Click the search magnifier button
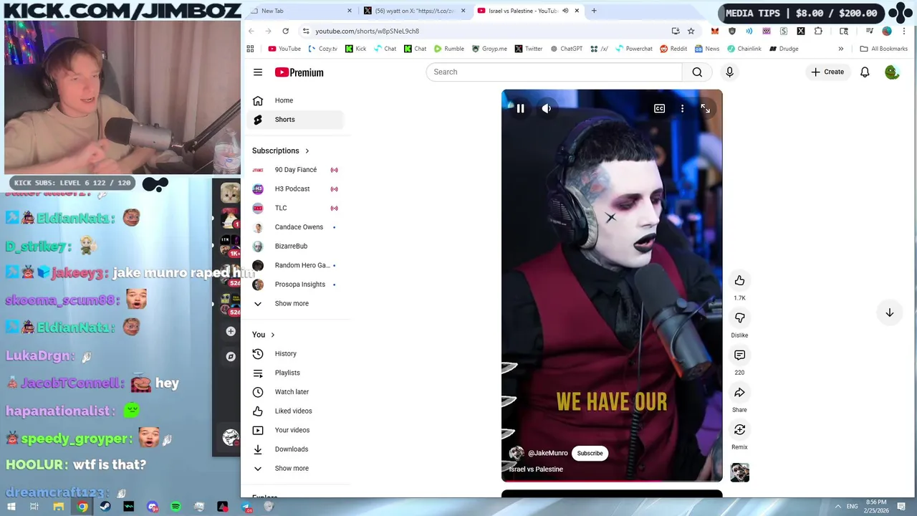Image resolution: width=917 pixels, height=516 pixels. point(697,72)
